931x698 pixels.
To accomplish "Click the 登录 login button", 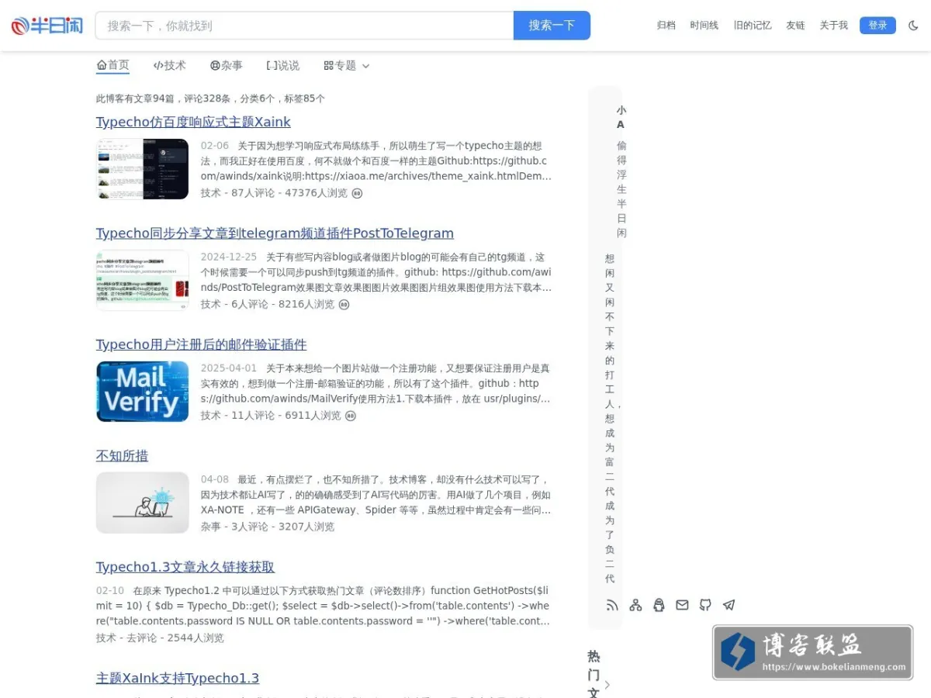I will click(x=877, y=26).
